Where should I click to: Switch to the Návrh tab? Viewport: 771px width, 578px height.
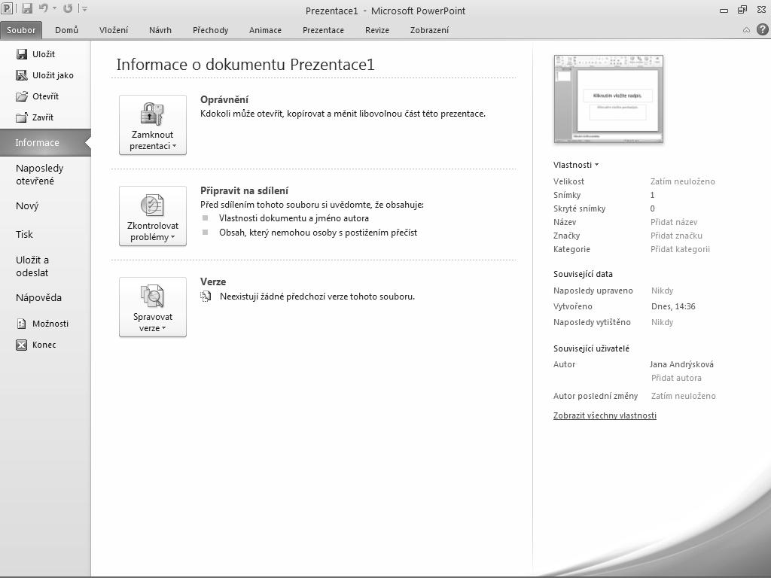tap(160, 30)
